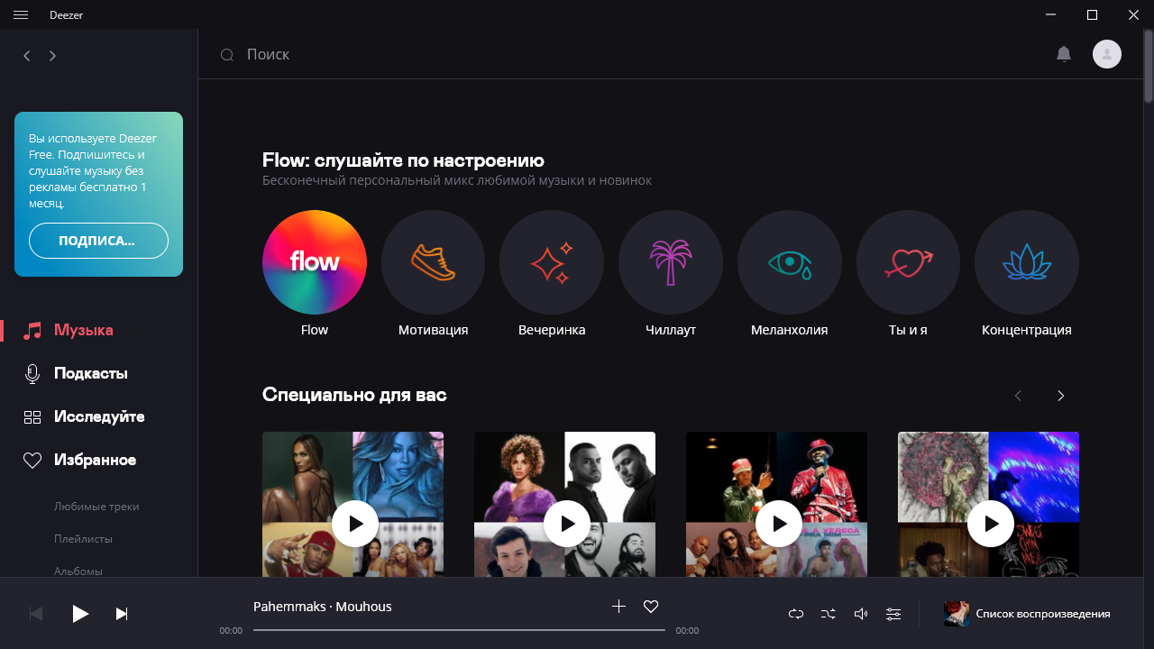This screenshot has width=1154, height=649.
Task: Show previous items in Специально для вас
Action: tap(1018, 396)
